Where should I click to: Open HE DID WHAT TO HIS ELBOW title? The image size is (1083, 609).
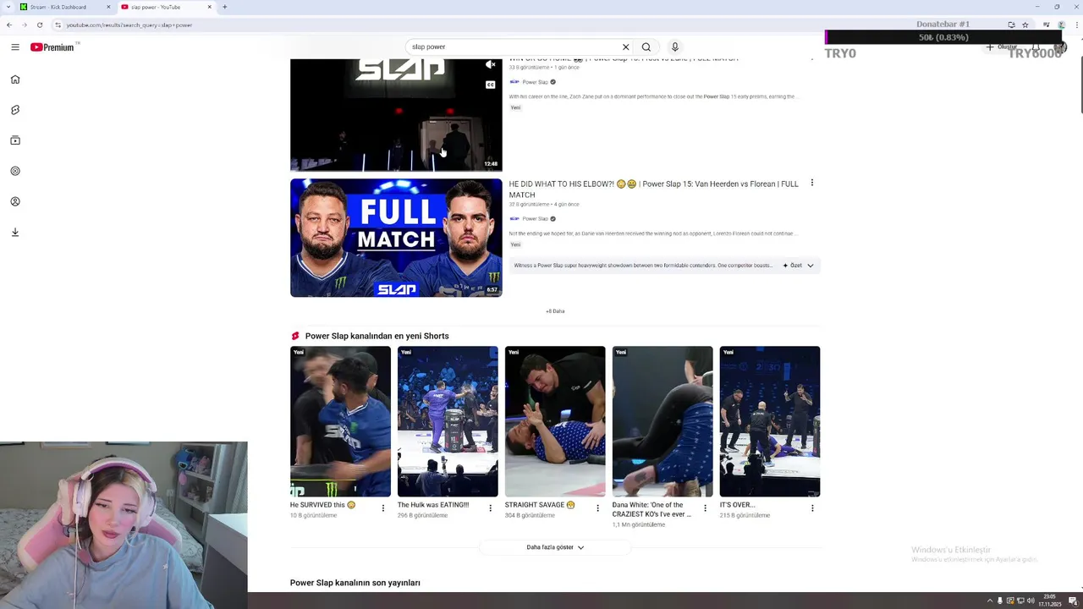pos(653,189)
